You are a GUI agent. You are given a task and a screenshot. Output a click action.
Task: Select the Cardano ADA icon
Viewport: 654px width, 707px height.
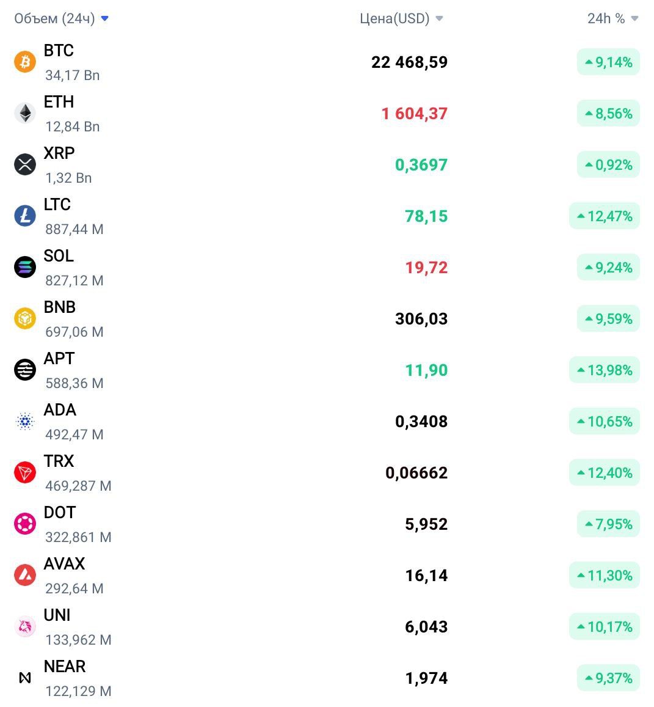(25, 421)
